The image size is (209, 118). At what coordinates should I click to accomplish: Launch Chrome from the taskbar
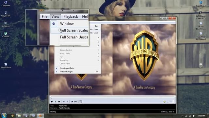tap(12, 116)
